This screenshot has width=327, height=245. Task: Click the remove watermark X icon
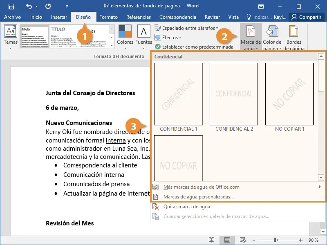156,207
